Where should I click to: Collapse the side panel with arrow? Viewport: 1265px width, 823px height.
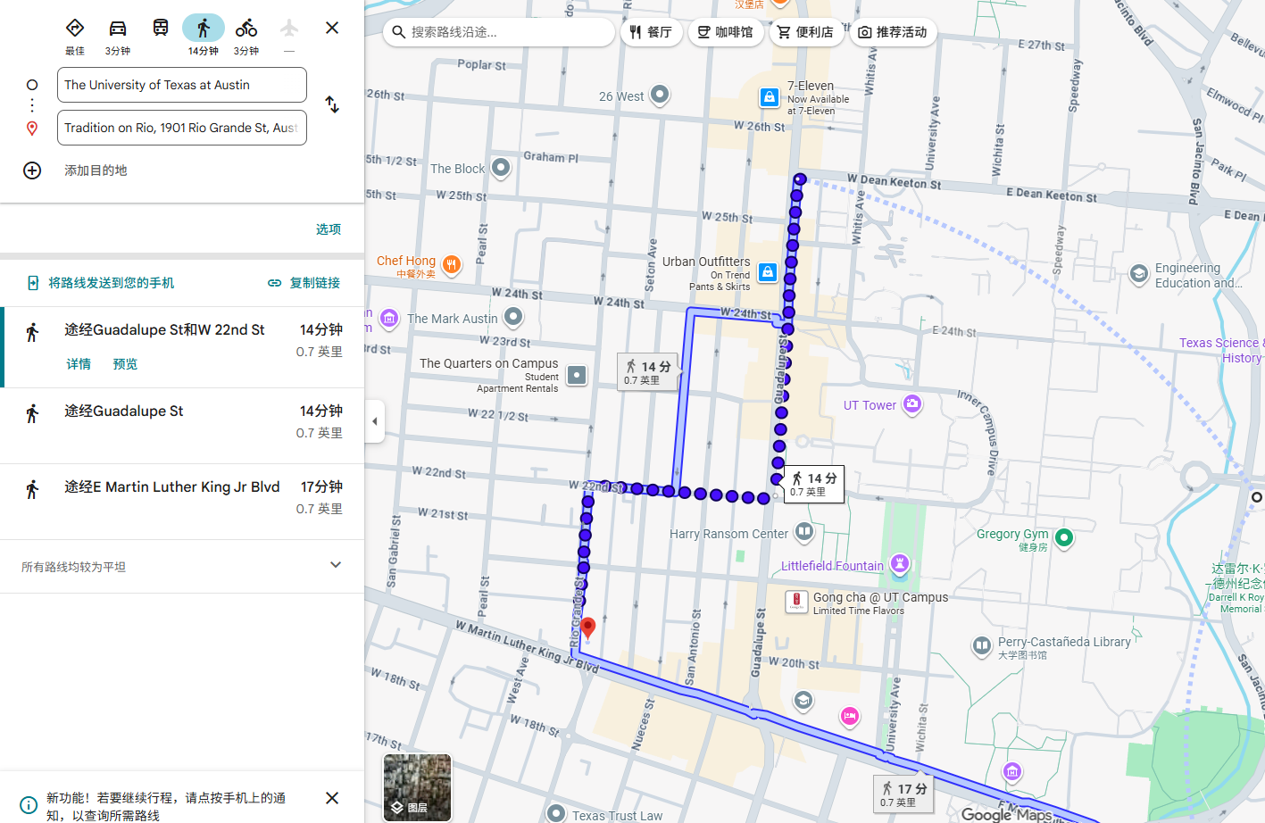tap(375, 421)
